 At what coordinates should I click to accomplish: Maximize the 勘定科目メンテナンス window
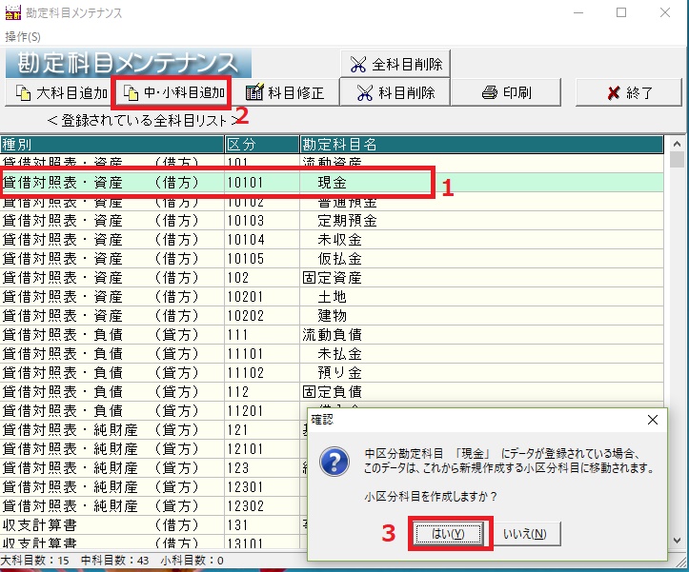[x=621, y=12]
